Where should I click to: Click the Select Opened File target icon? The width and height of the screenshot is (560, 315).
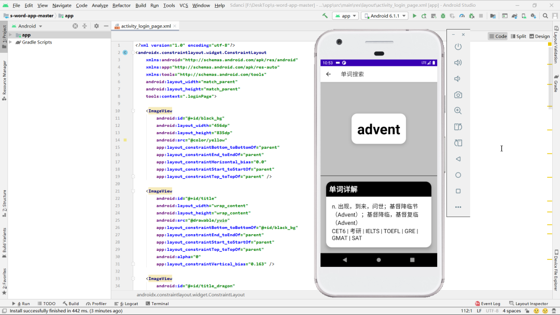pos(75,26)
